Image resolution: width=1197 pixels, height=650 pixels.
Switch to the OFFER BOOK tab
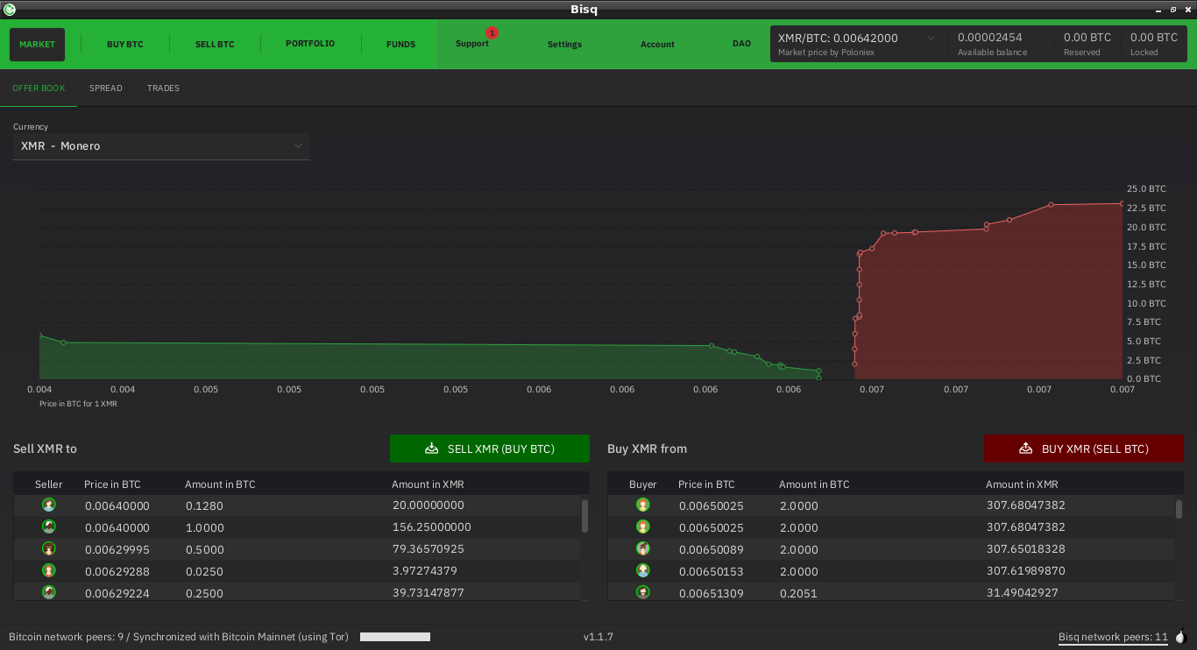click(x=39, y=88)
